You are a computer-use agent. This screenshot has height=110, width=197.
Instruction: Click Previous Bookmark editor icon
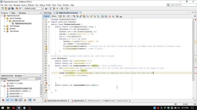pos(91,16)
